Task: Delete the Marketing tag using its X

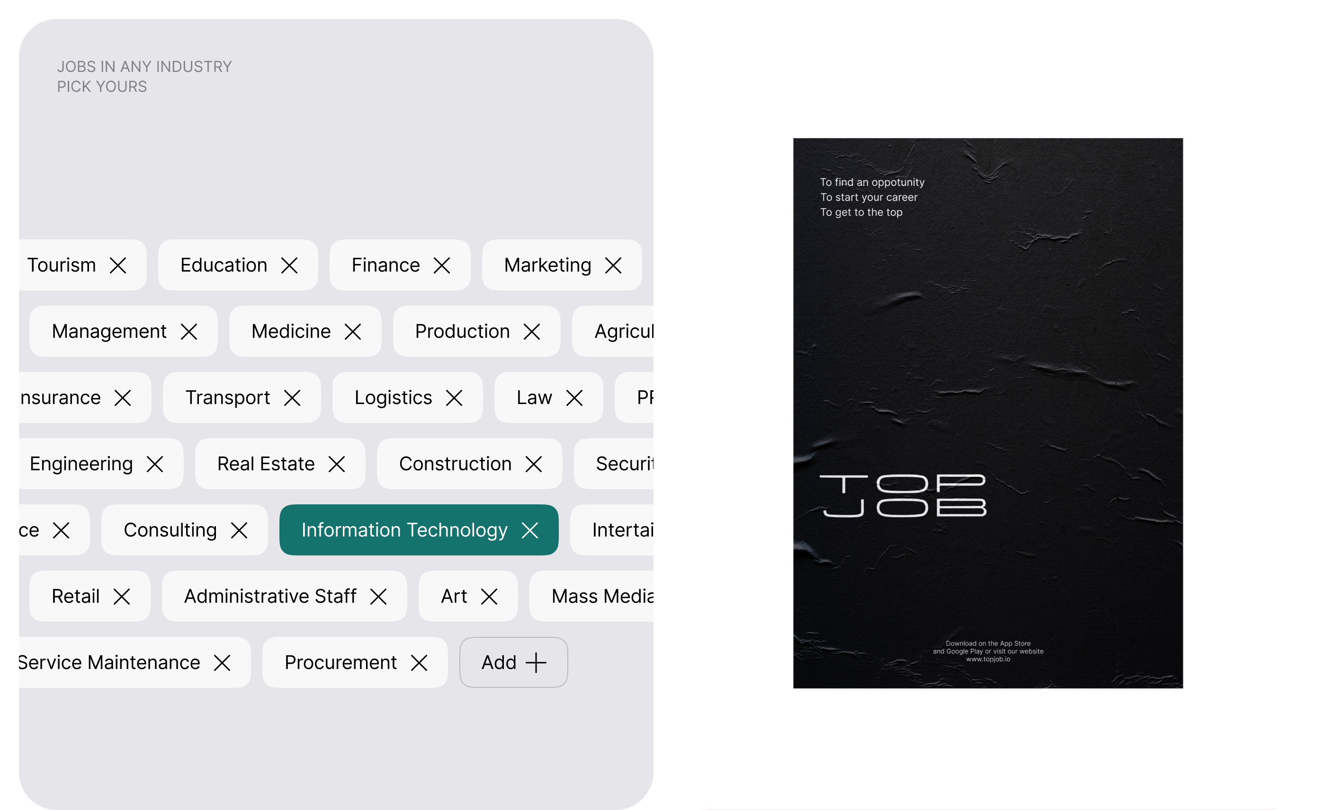Action: [613, 265]
